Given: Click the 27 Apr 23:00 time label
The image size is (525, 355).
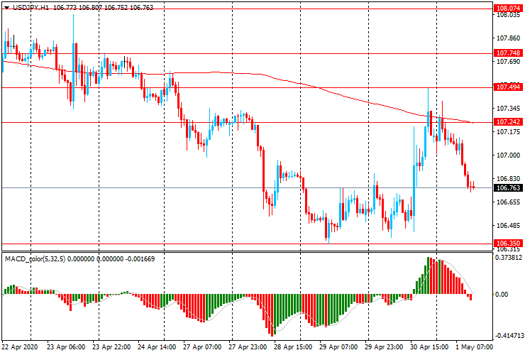Looking at the screenshot, I should 248,346.
